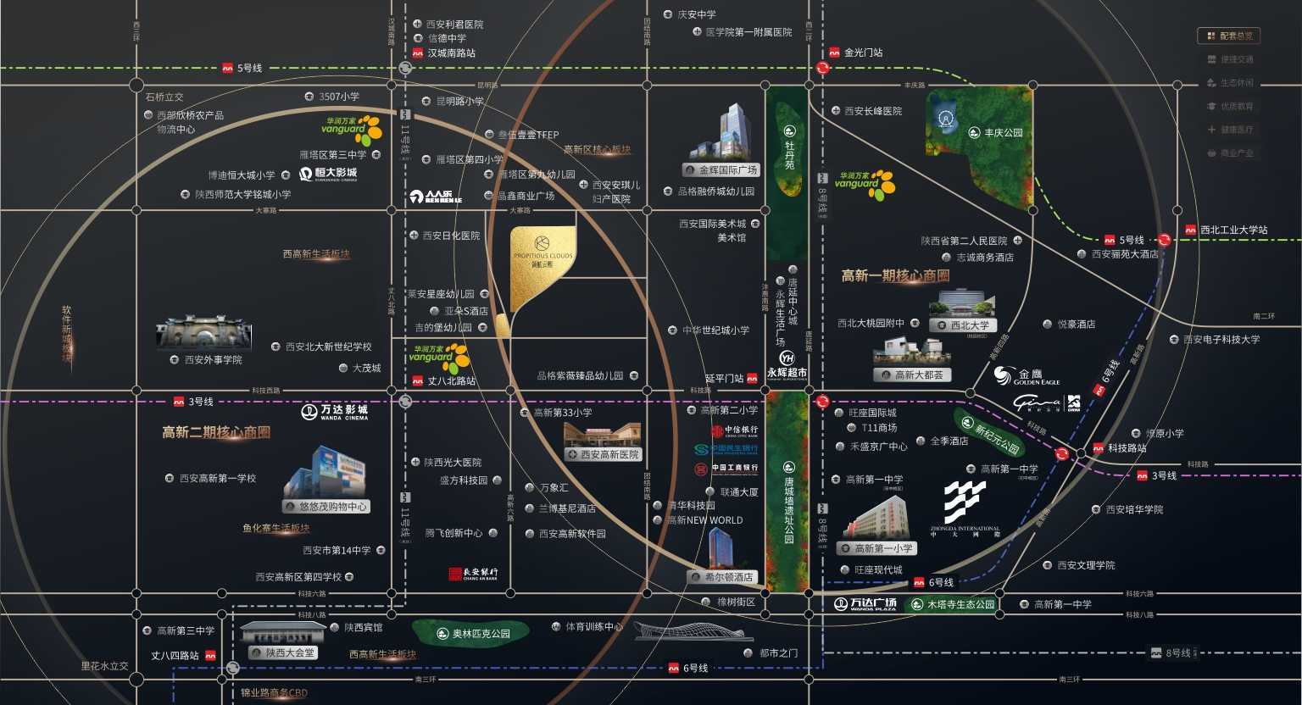
Task: Click the 西安高新医院 building thumbnail
Action: pyautogui.click(x=603, y=434)
